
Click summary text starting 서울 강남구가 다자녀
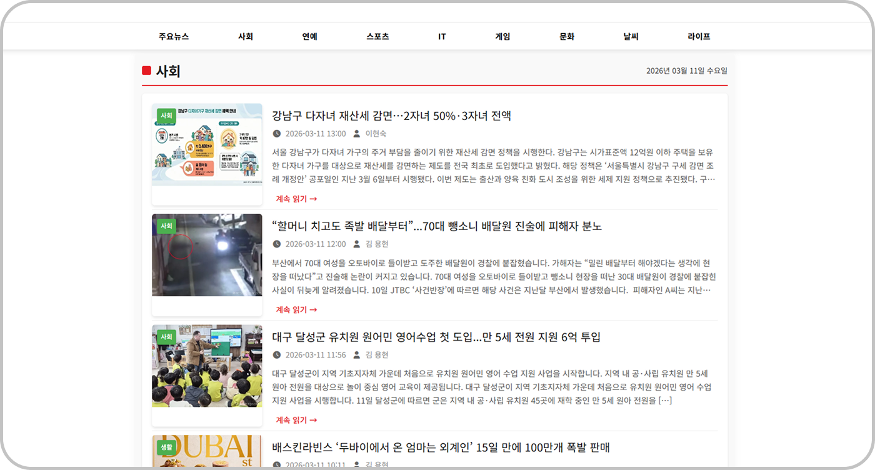(494, 166)
